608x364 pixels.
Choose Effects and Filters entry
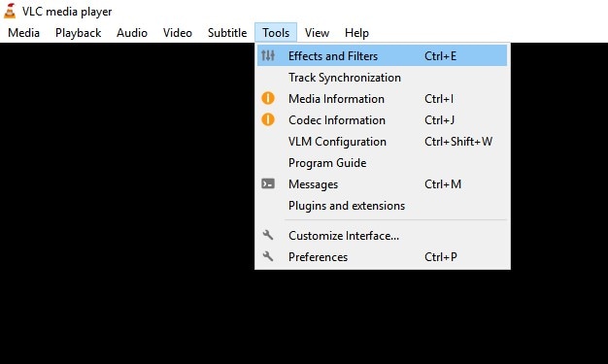[x=382, y=55]
